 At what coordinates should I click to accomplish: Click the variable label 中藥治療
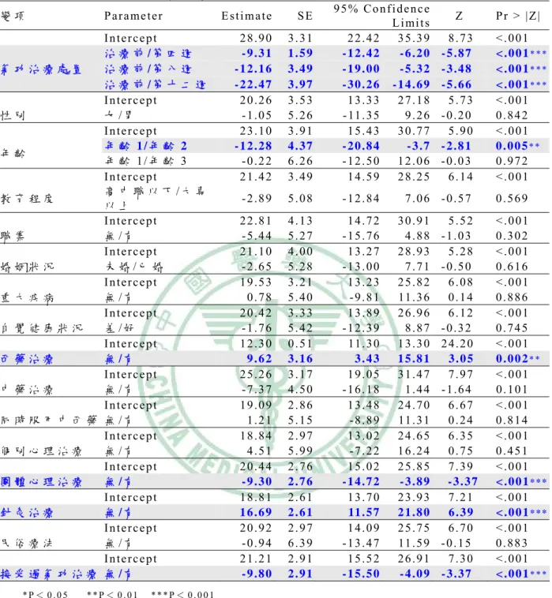pos(27,390)
